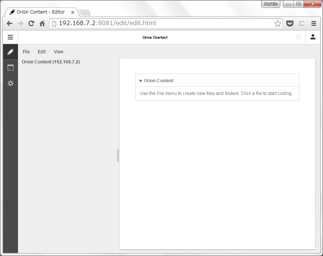Go to browser home page
Image resolution: width=323 pixels, height=256 pixels.
[42, 23]
